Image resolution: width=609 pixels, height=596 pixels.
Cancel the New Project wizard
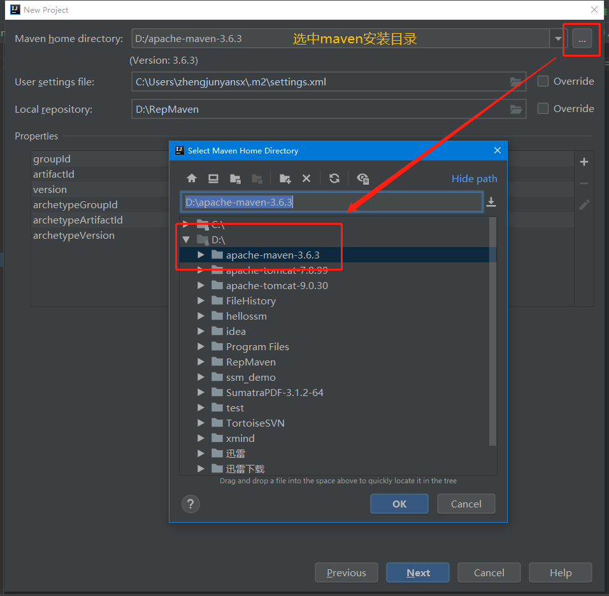click(x=489, y=572)
